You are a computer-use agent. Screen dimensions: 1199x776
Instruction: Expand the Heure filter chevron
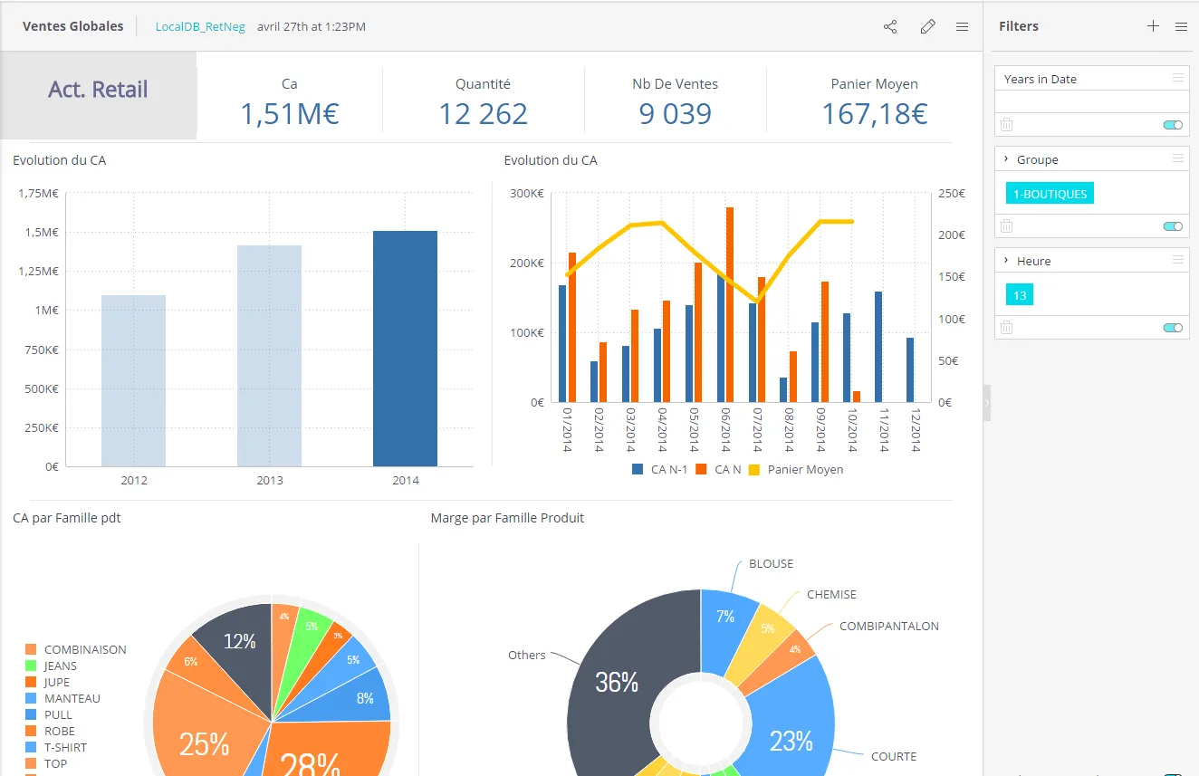coord(1006,260)
